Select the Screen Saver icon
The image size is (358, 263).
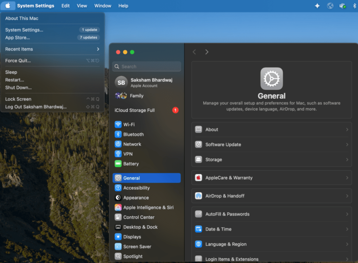click(118, 247)
